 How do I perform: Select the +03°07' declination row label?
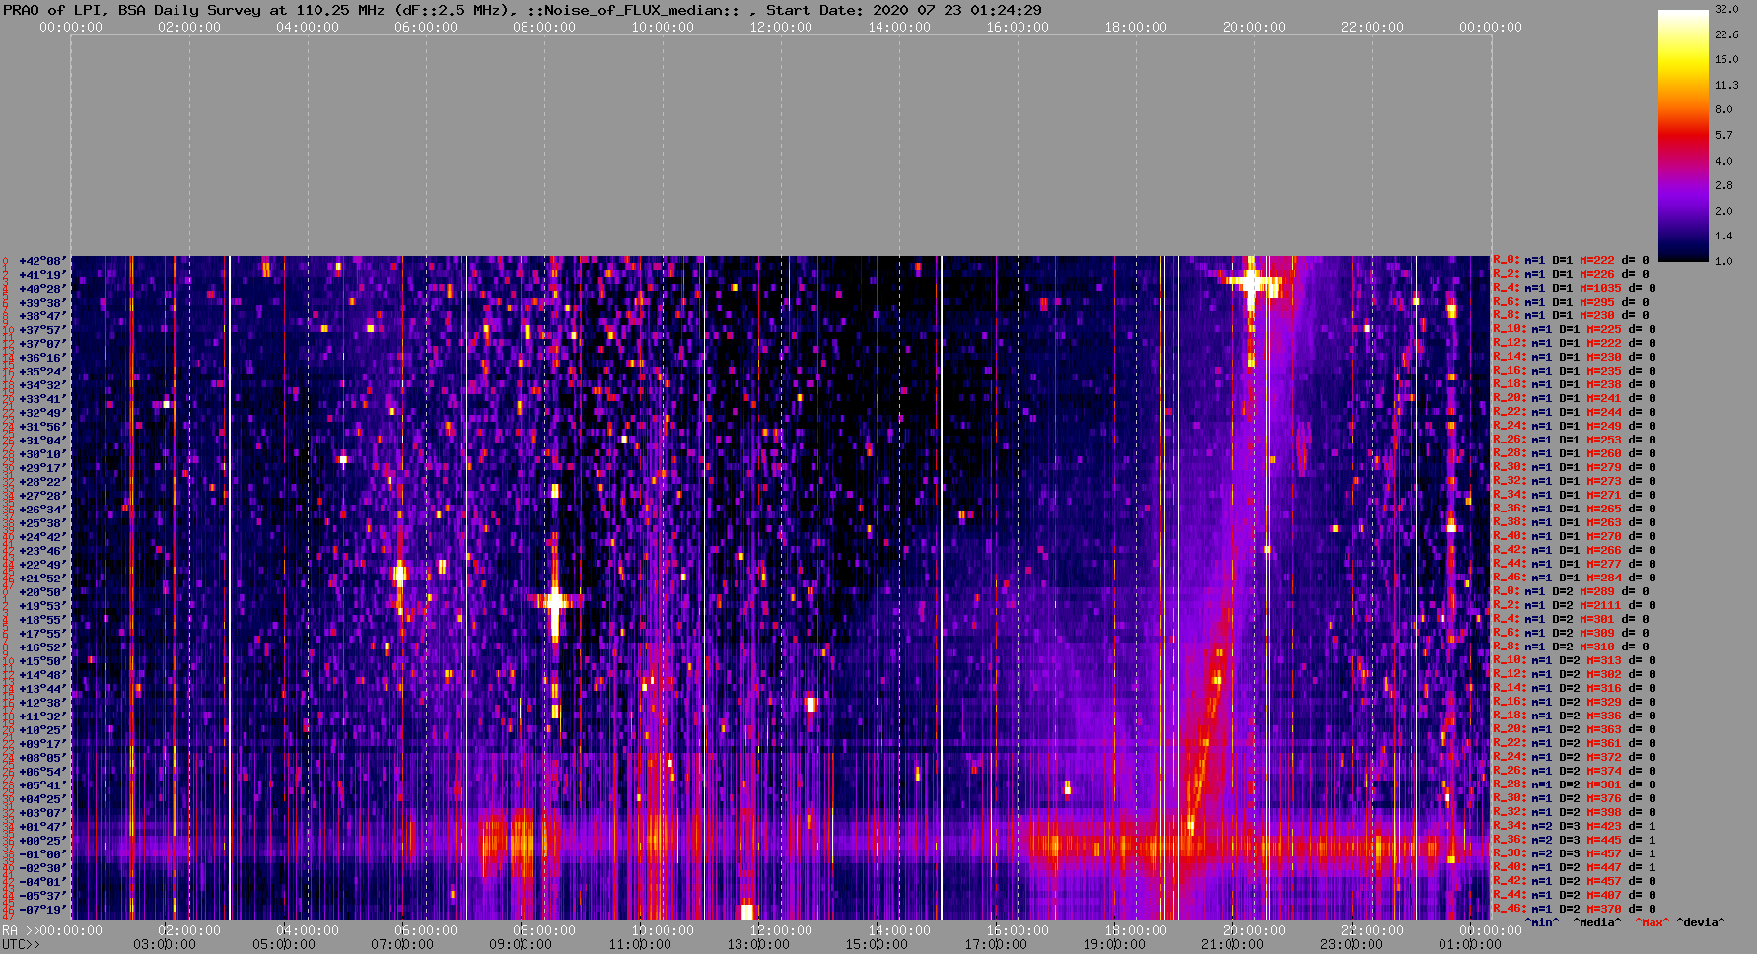(43, 813)
